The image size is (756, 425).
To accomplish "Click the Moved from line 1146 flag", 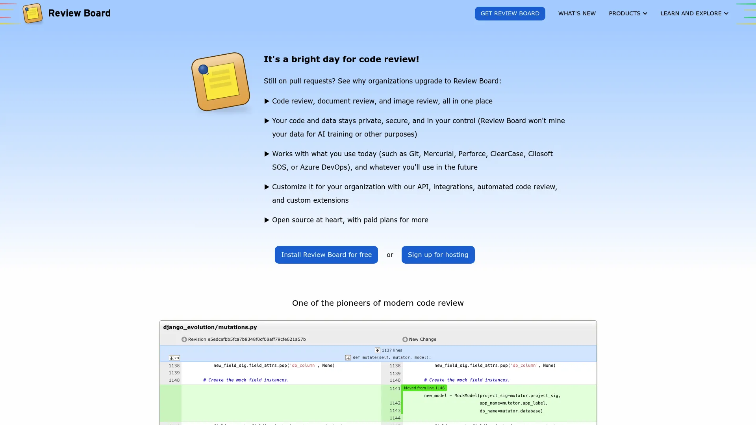I will tap(424, 388).
